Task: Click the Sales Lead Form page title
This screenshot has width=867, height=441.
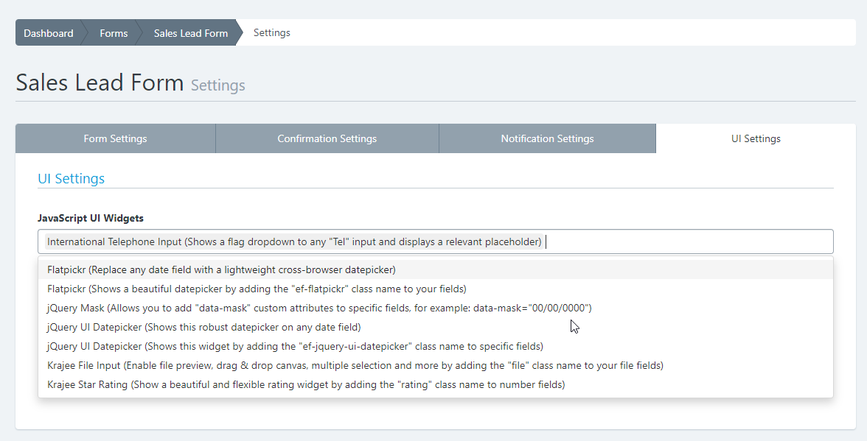Action: (100, 82)
